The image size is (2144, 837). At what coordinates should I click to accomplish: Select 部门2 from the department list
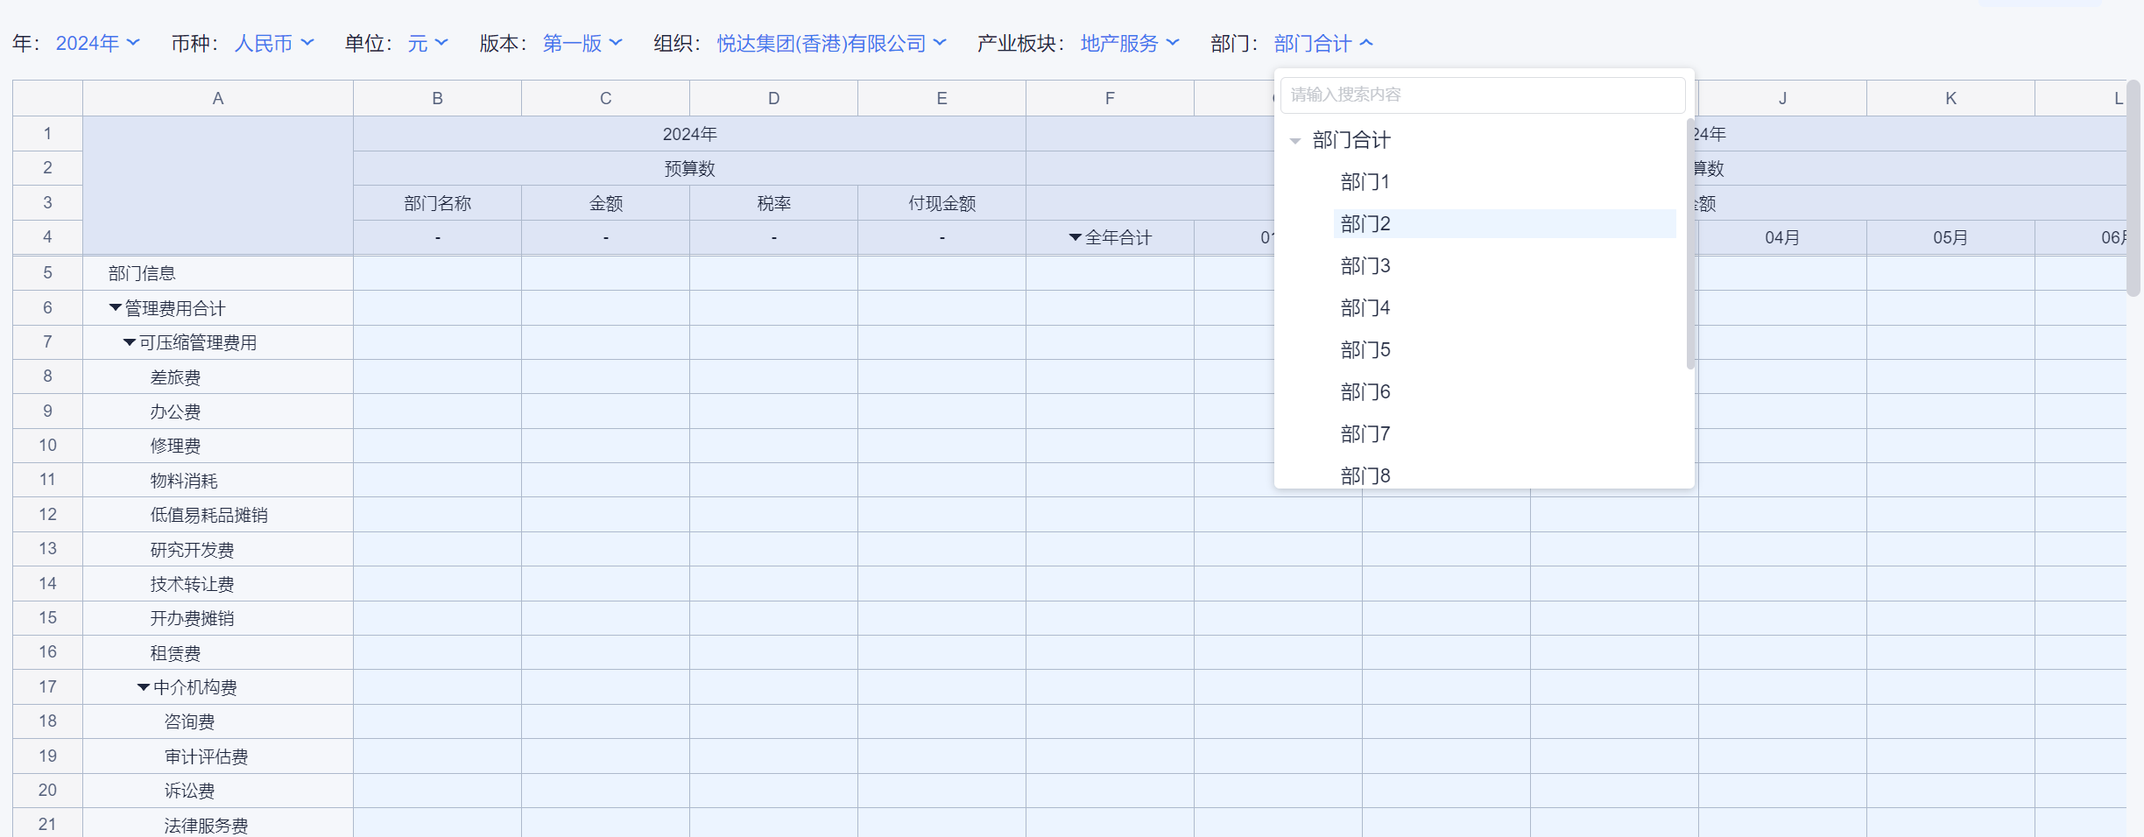point(1365,224)
